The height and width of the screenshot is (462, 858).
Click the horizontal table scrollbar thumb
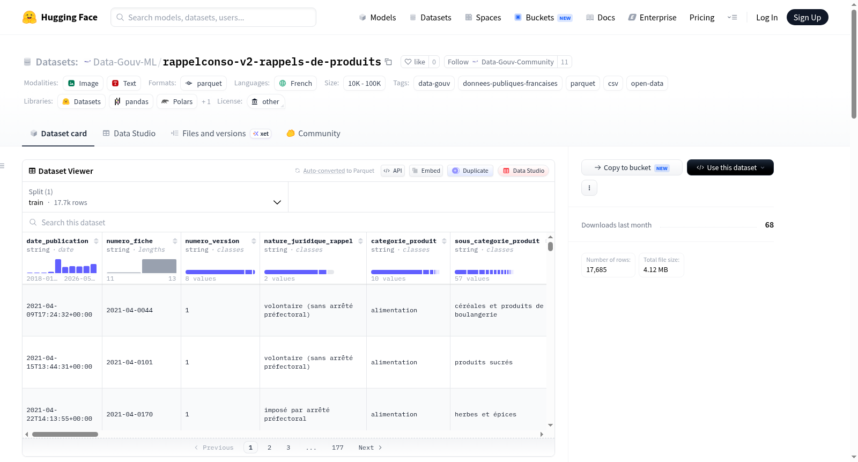pos(65,434)
